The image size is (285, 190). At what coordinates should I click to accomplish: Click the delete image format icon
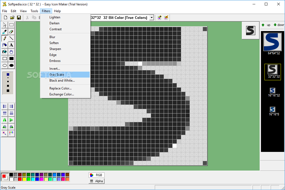click(166, 18)
